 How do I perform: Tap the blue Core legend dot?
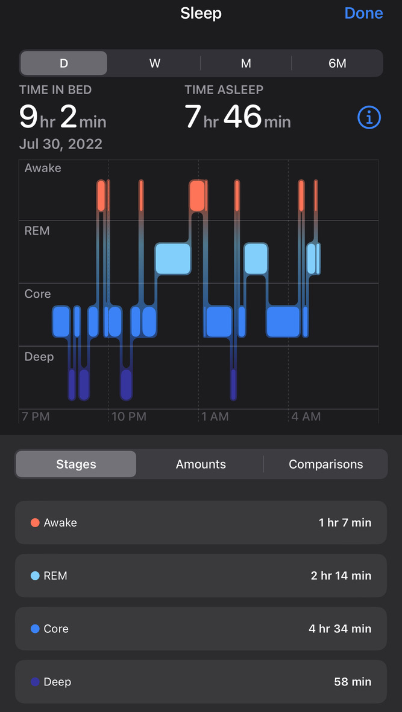tap(35, 629)
